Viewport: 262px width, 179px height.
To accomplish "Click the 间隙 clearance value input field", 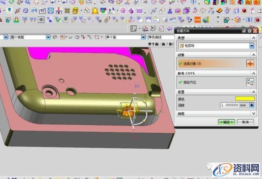I will 234,105.
